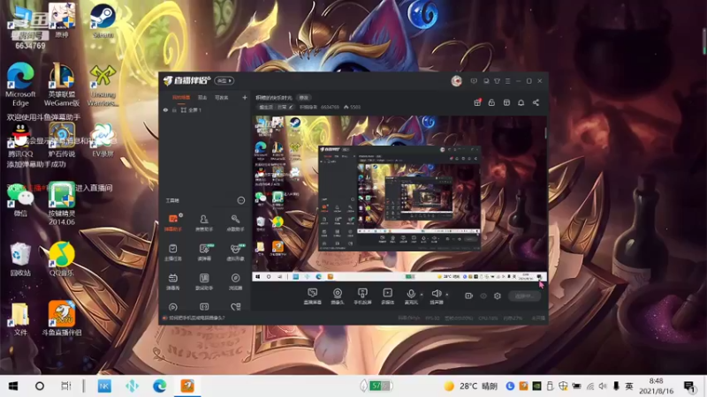Screen dimensions: 707x397
Task: Click the lock icon in room toolbar
Action: coord(491,102)
